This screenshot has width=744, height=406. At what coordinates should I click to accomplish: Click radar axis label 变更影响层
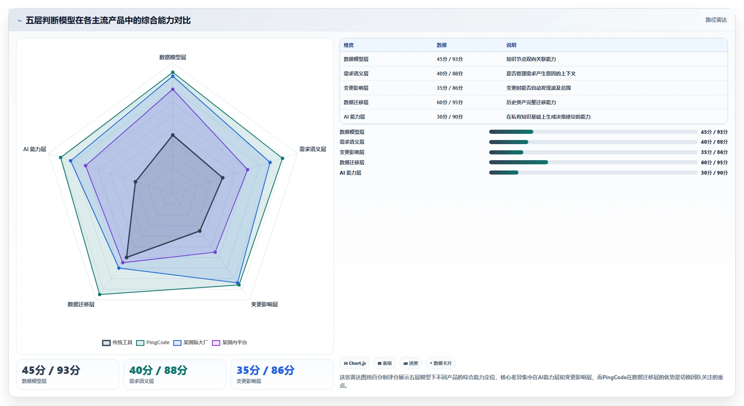(x=264, y=304)
